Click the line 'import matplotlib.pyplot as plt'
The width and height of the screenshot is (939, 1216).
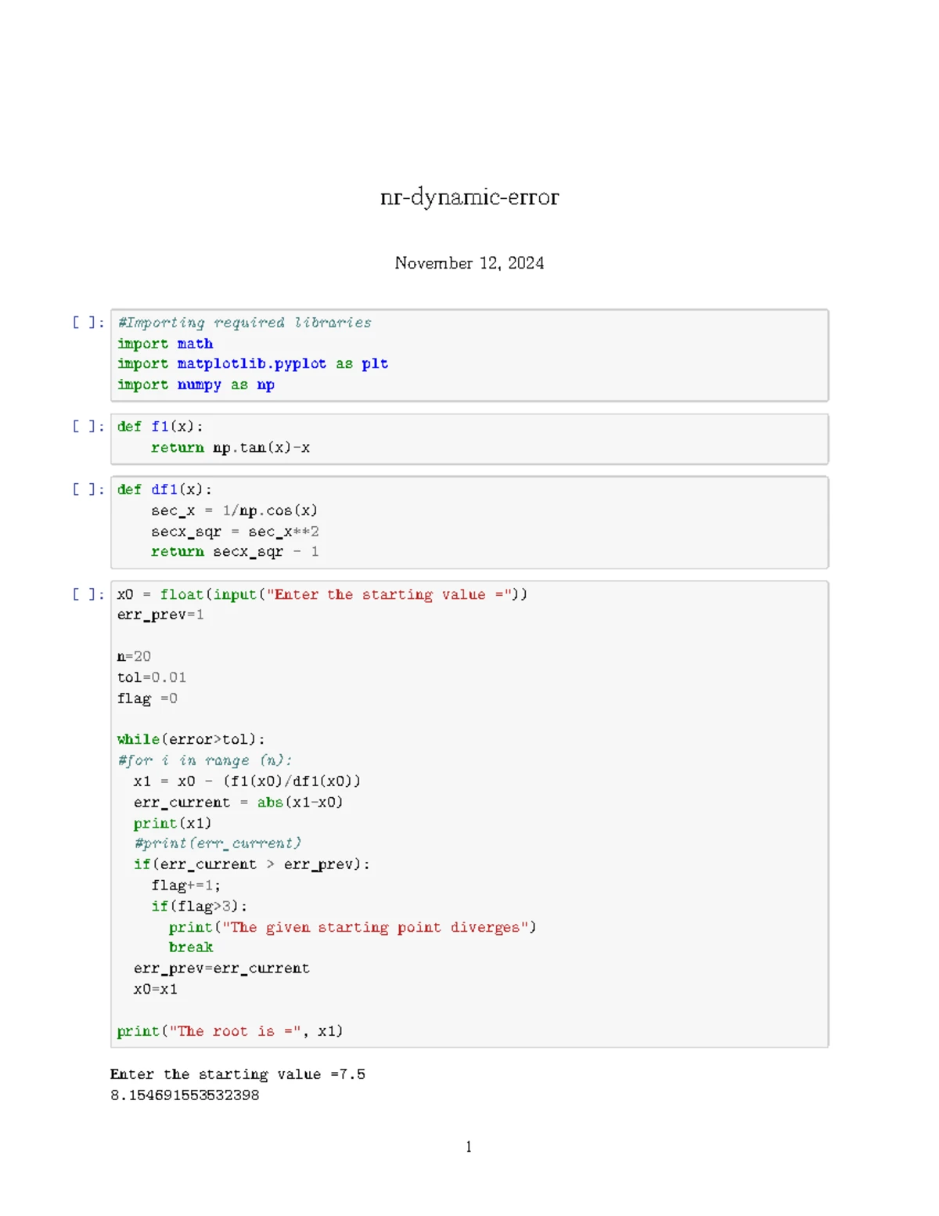[253, 364]
